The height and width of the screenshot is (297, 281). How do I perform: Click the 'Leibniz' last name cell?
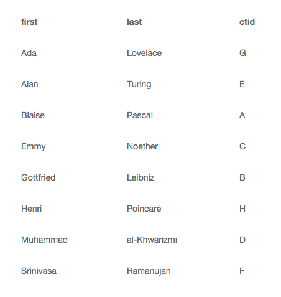tap(140, 177)
